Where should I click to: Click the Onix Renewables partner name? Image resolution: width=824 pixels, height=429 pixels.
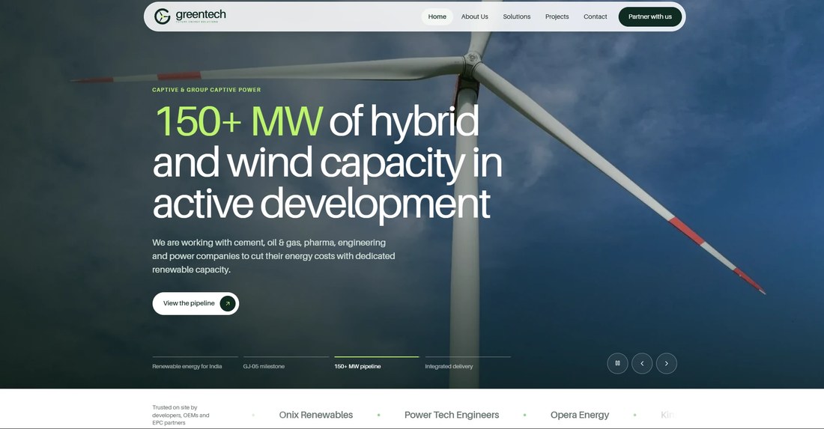[316, 415]
